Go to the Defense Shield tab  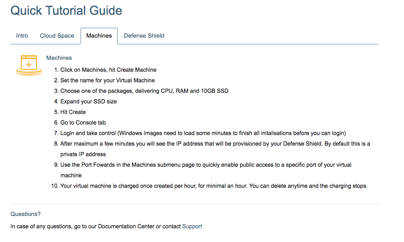[x=144, y=36]
